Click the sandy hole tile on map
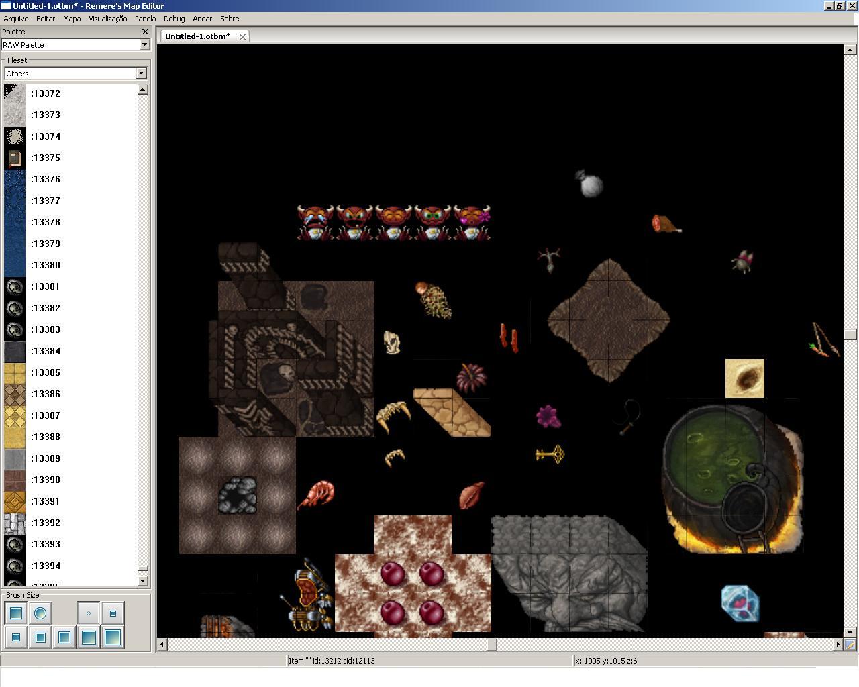The image size is (859, 687). (745, 378)
